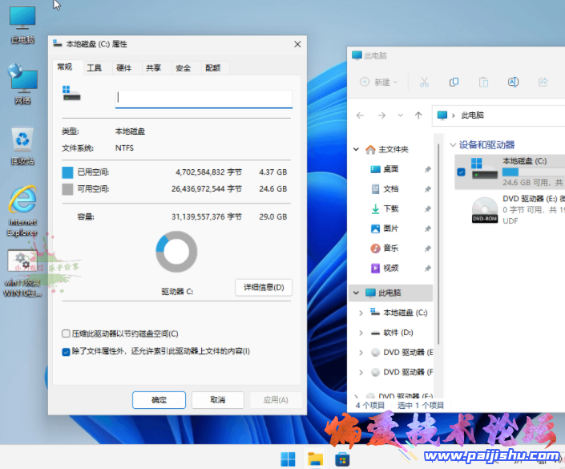Click the 详细信息(D) button

coord(263,287)
